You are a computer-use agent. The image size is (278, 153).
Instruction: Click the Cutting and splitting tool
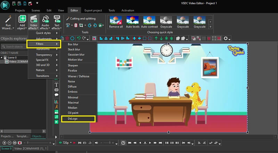(81, 18)
